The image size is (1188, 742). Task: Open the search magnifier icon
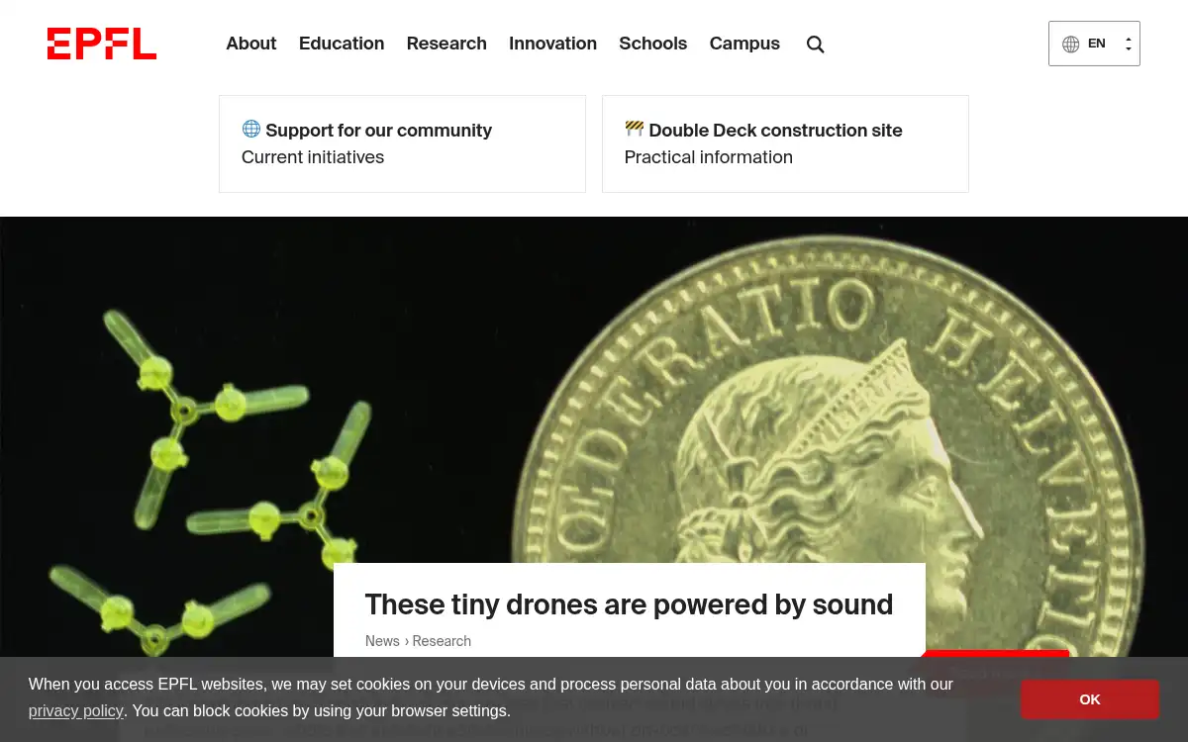[816, 44]
